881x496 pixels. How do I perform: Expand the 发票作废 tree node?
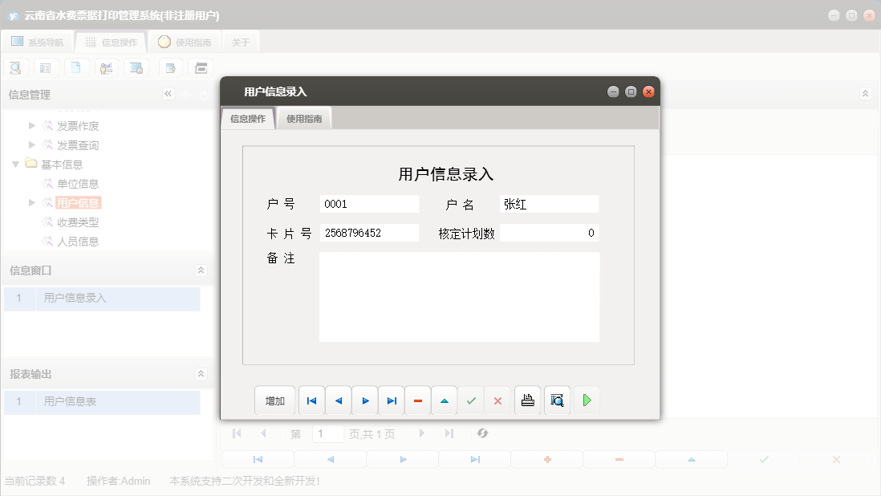(x=30, y=125)
